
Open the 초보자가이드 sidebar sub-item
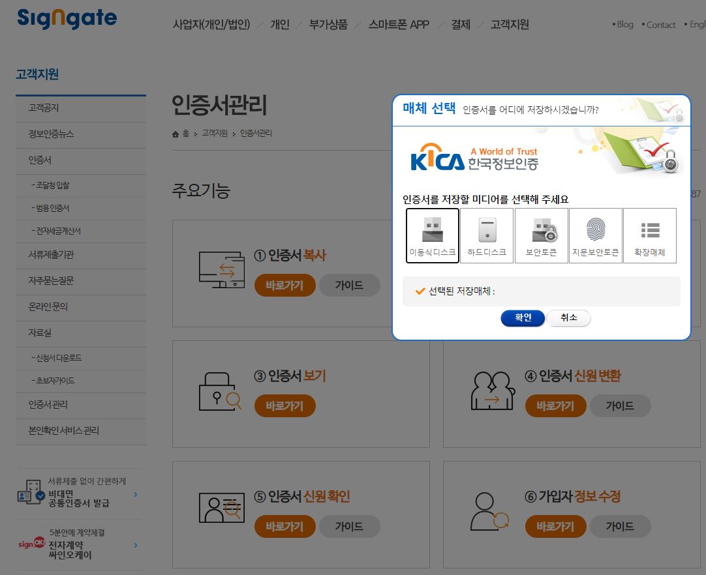pos(81,381)
